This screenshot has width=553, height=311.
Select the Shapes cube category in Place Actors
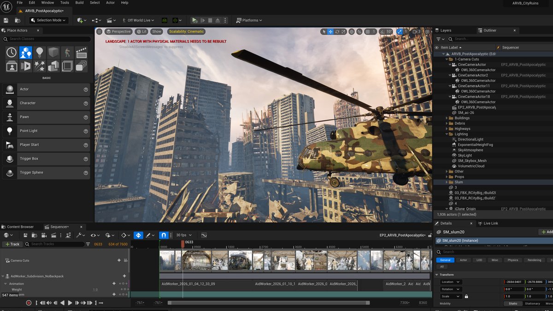click(53, 53)
